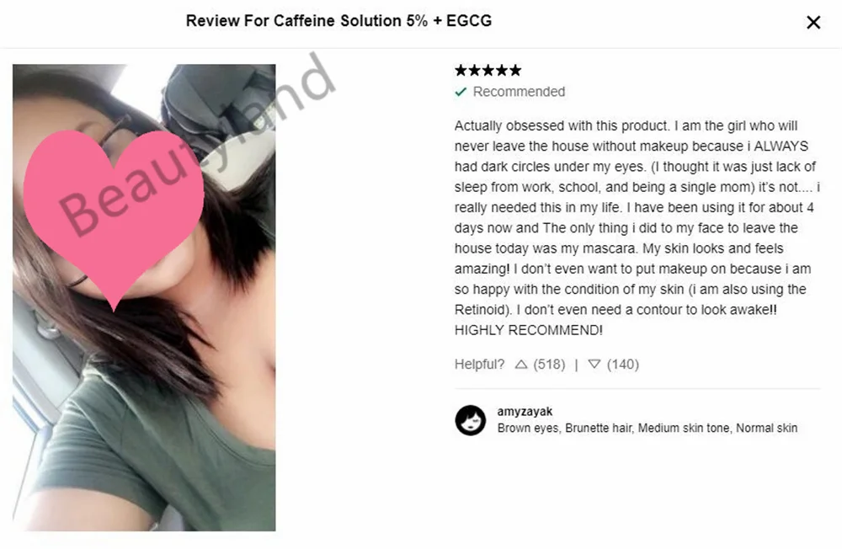Viewport: 842px width, 549px height.
Task: Click the amyzayak profile avatar
Action: point(471,420)
